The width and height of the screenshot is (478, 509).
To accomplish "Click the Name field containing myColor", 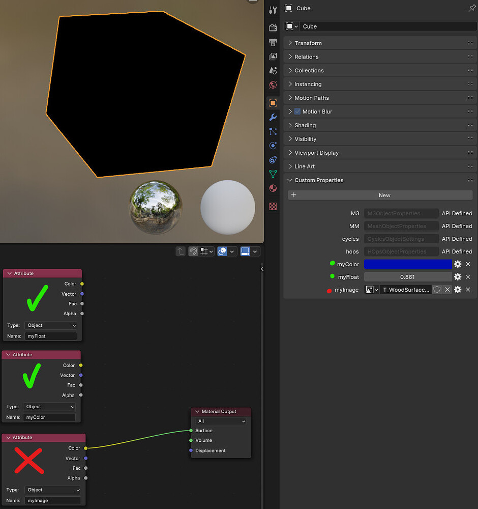I will 49,417.
